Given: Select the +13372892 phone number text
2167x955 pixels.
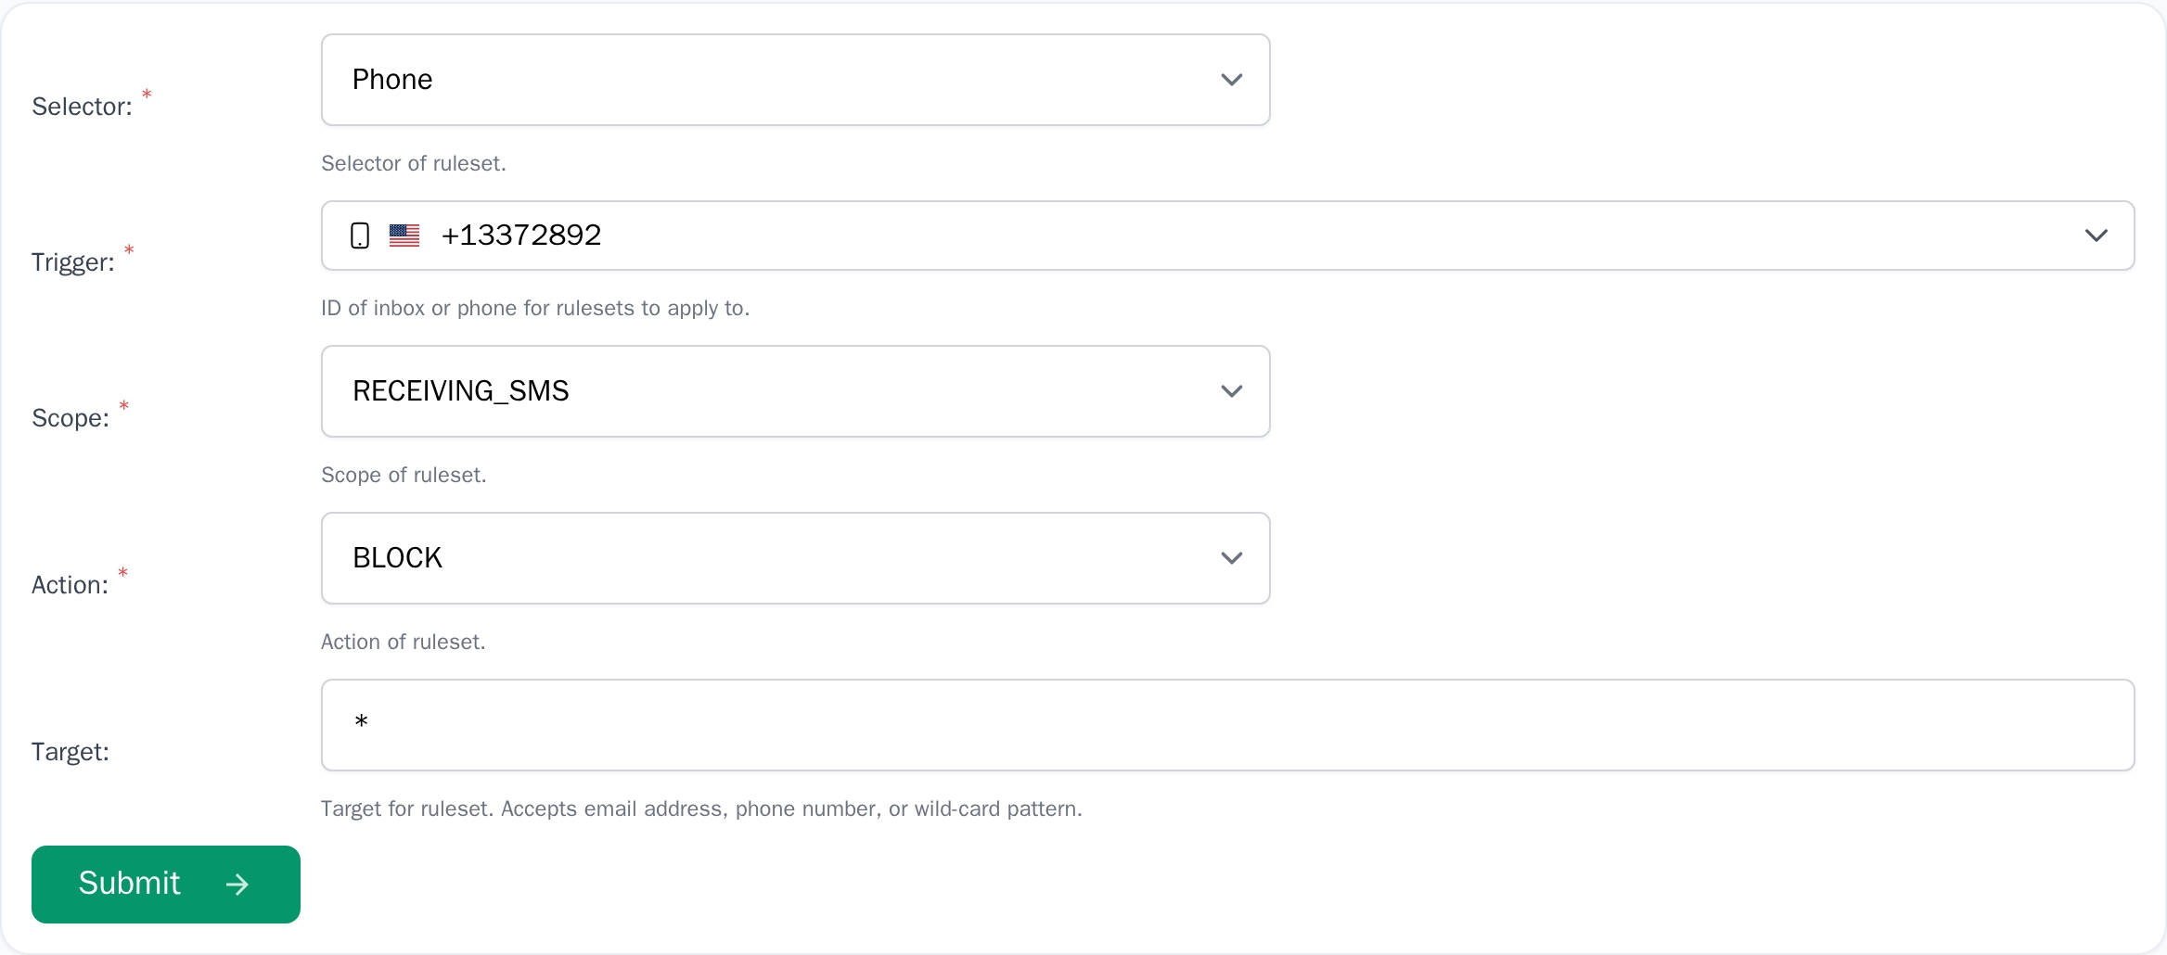Looking at the screenshot, I should coord(521,236).
